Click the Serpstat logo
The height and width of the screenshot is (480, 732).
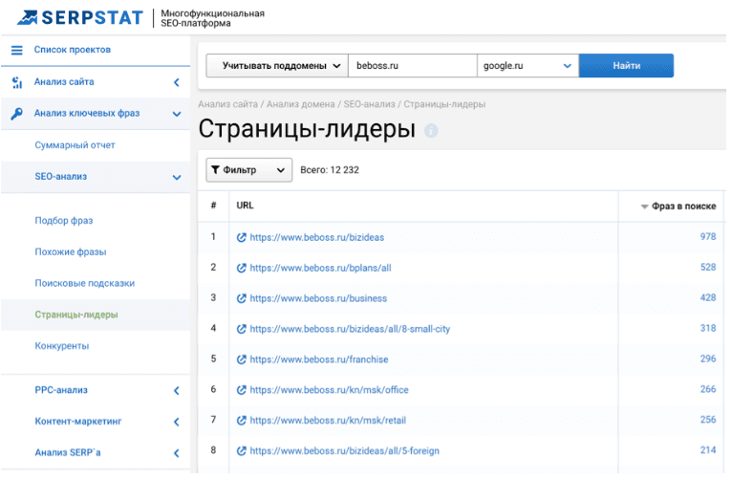click(80, 18)
